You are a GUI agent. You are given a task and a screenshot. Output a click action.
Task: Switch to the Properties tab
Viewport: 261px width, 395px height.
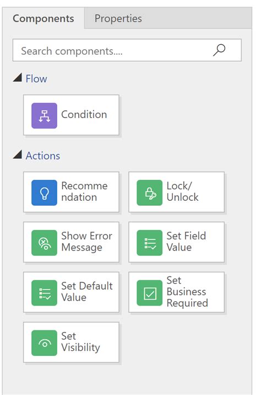click(118, 18)
